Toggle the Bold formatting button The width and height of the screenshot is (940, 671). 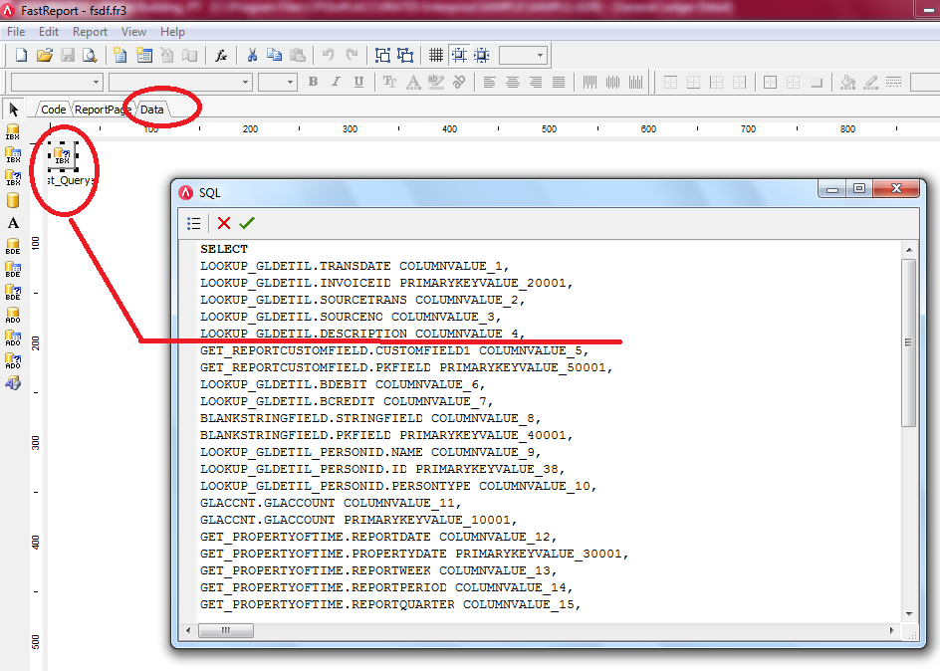tap(313, 82)
